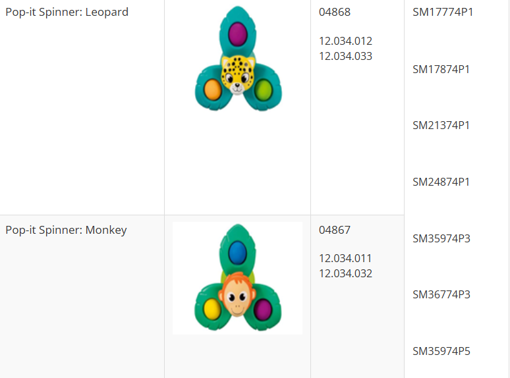
Task: Click item number 04868
Action: [335, 13]
